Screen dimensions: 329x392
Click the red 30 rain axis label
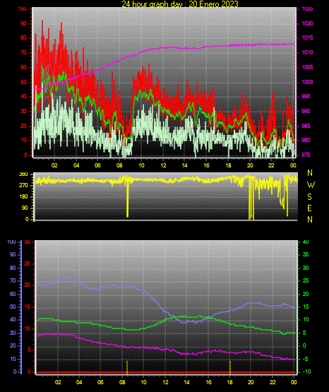[28, 242]
